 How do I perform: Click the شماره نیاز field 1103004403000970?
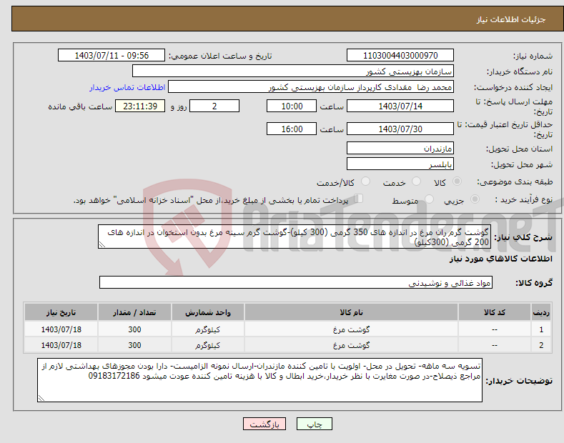coord(400,56)
